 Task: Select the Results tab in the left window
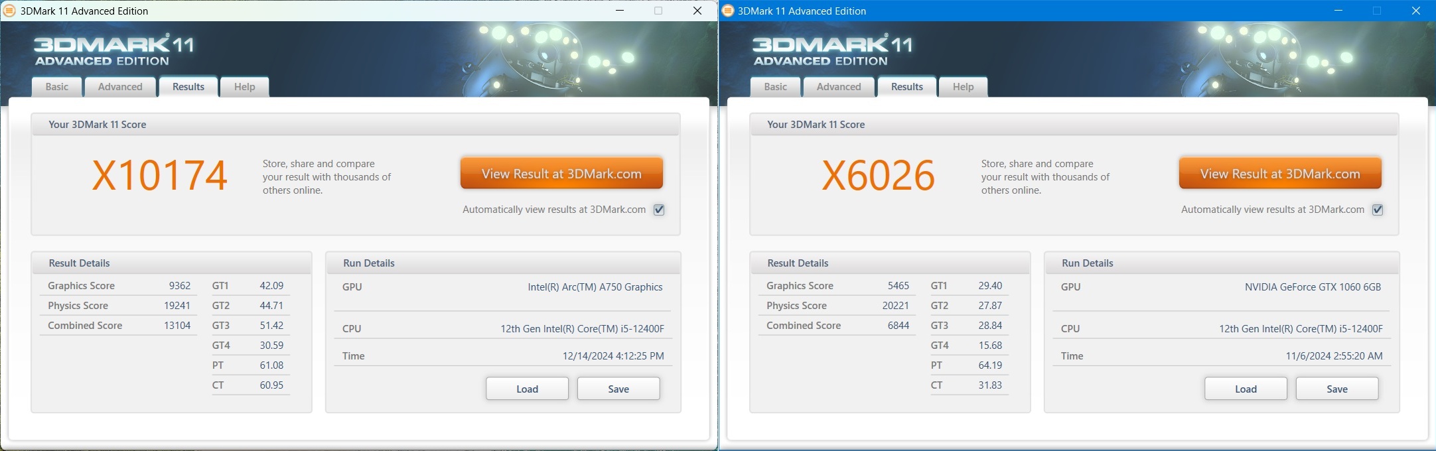click(x=188, y=87)
